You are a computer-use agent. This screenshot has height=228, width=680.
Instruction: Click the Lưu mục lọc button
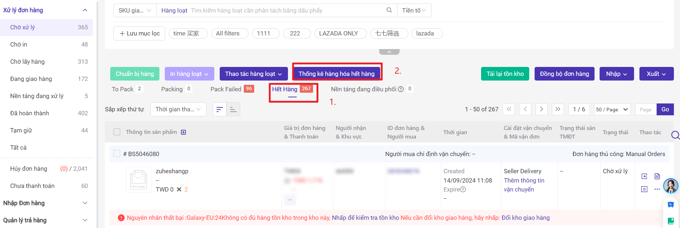click(139, 33)
